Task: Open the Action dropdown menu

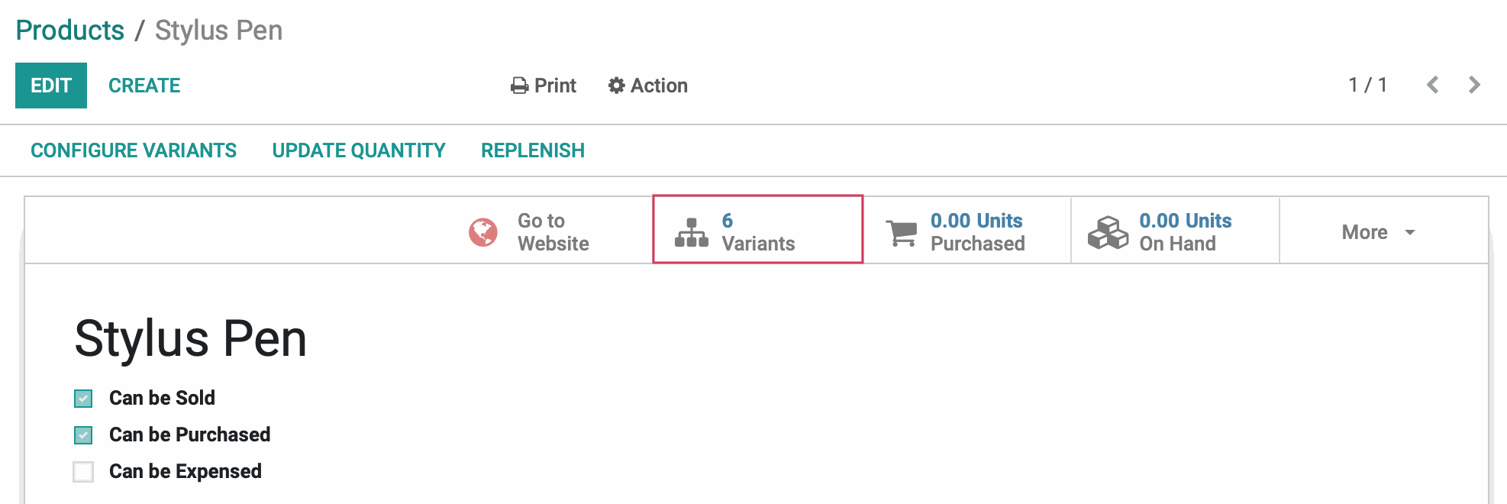Action: click(648, 86)
